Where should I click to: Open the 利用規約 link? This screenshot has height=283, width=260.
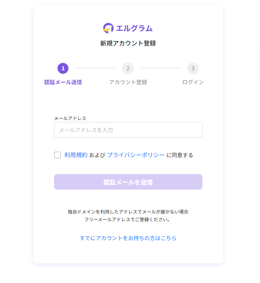tap(76, 155)
